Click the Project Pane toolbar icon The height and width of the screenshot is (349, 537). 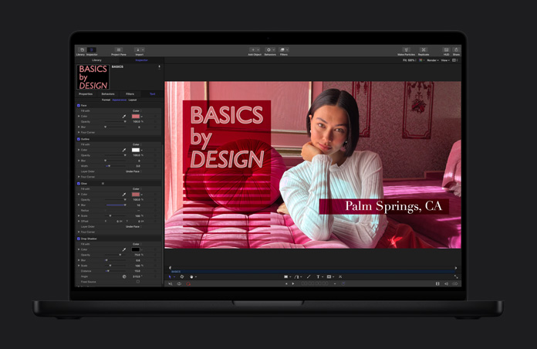click(118, 51)
